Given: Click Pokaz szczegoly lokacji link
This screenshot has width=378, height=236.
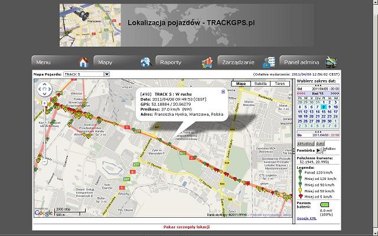Looking at the screenshot, I should tap(187, 227).
